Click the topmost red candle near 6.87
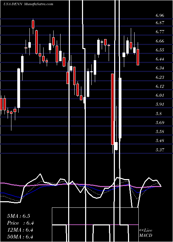The height and width of the screenshot is (242, 173). [x=33, y=24]
